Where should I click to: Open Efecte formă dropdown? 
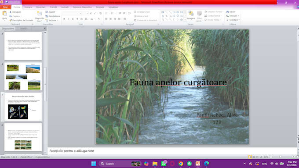tap(213, 20)
